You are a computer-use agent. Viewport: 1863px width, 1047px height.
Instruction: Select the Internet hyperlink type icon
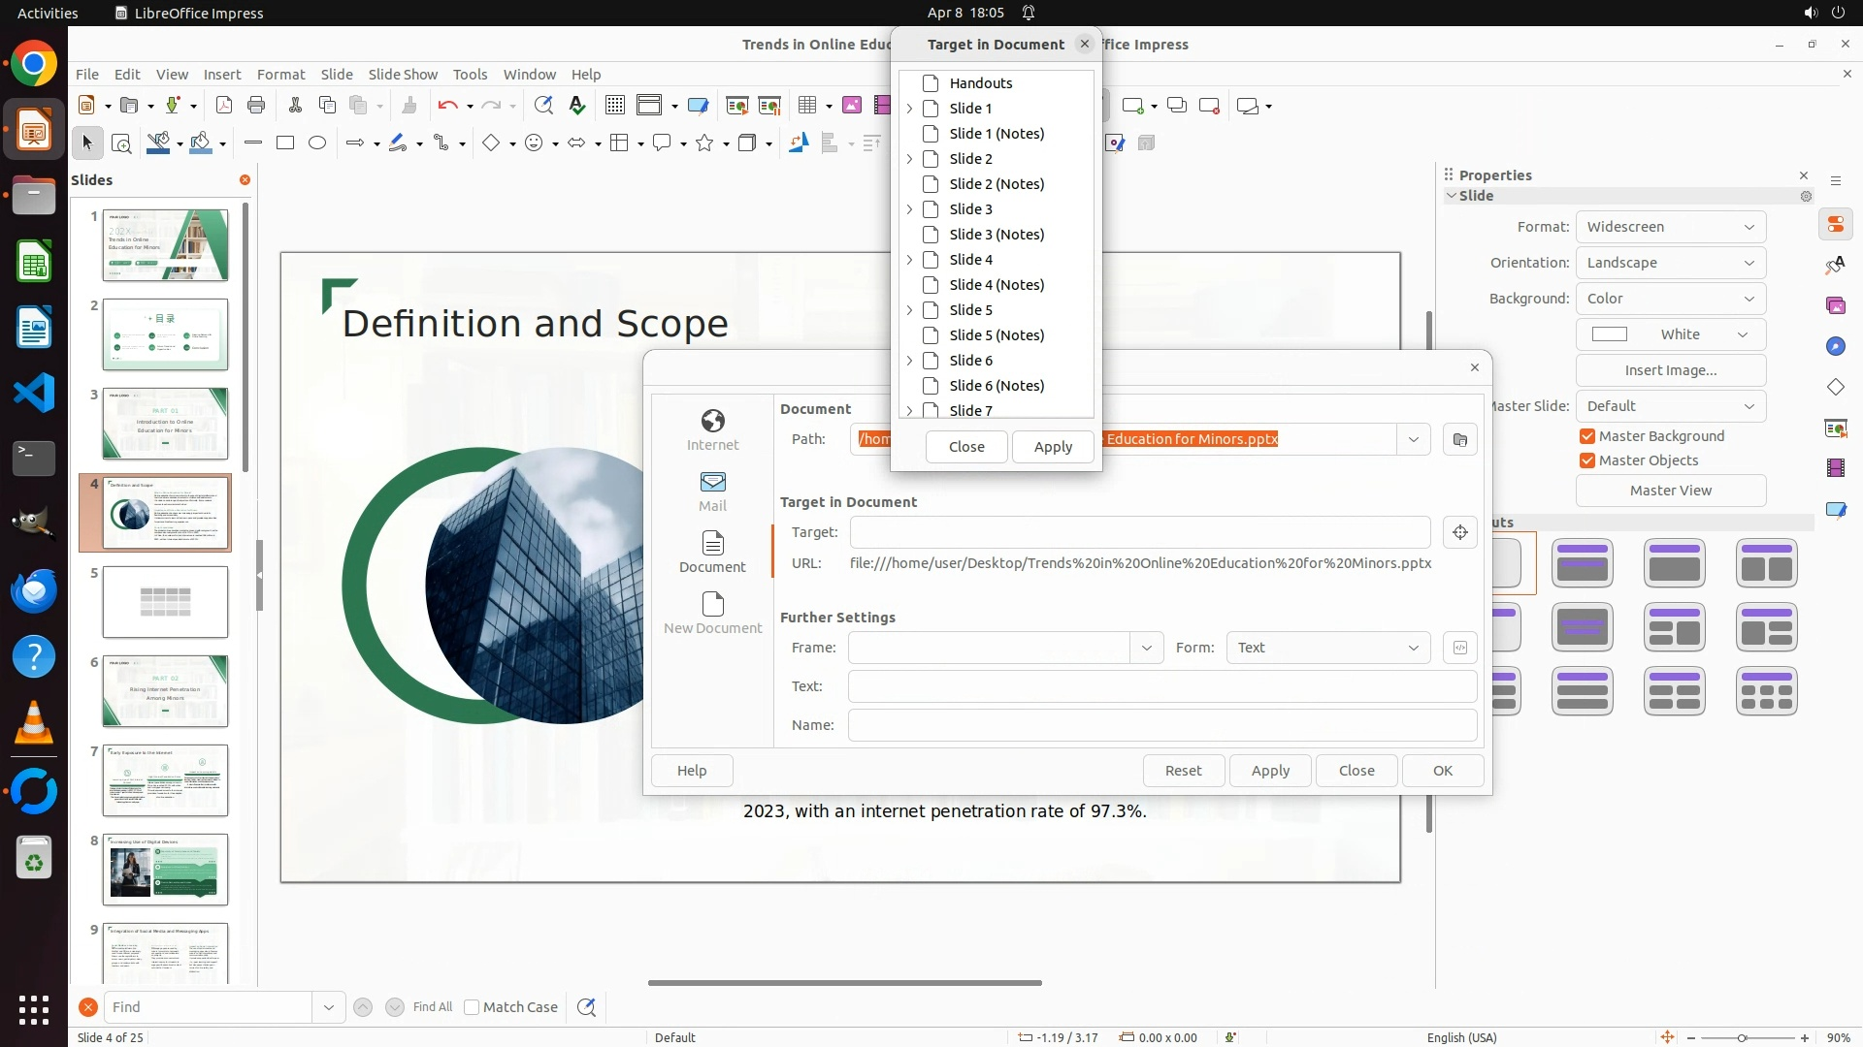(x=712, y=428)
